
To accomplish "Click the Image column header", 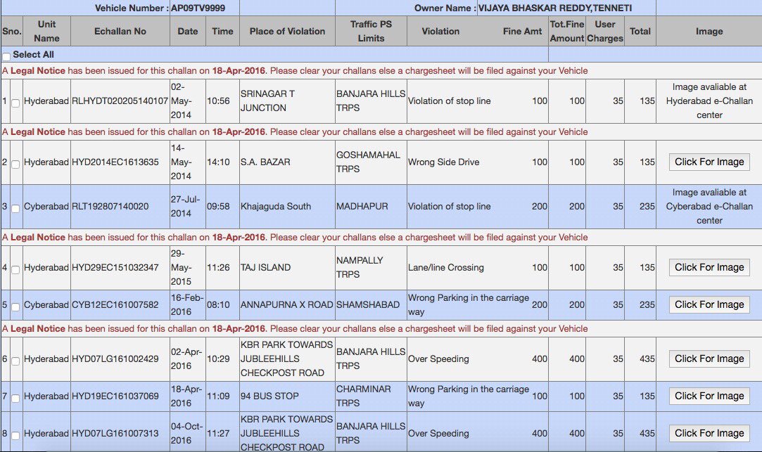I will click(x=709, y=31).
